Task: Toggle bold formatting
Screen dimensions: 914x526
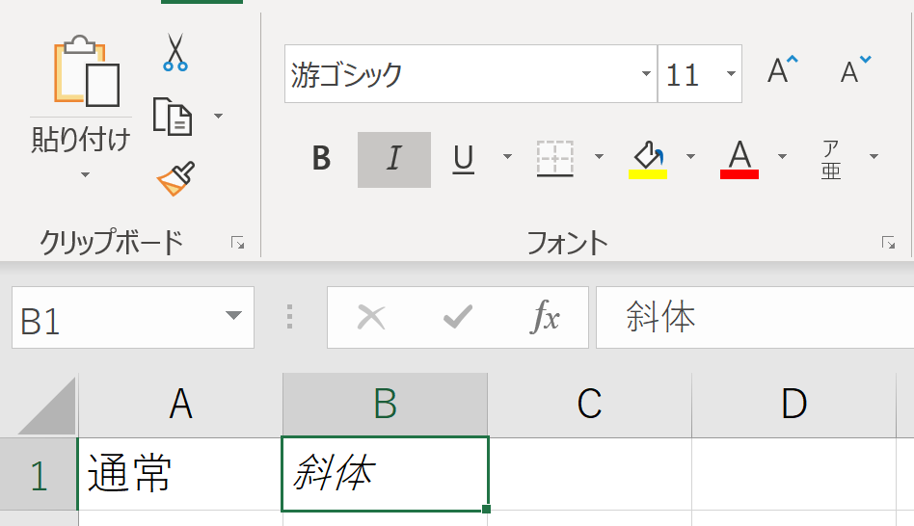Action: tap(321, 158)
